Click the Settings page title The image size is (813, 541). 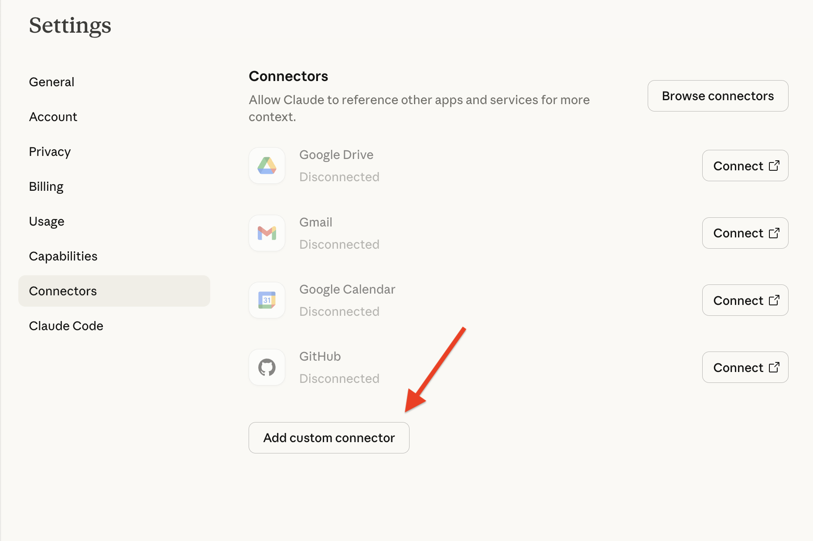(70, 25)
